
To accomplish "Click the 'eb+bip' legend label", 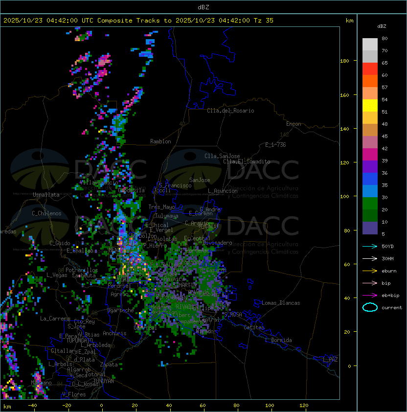I will [x=390, y=296].
